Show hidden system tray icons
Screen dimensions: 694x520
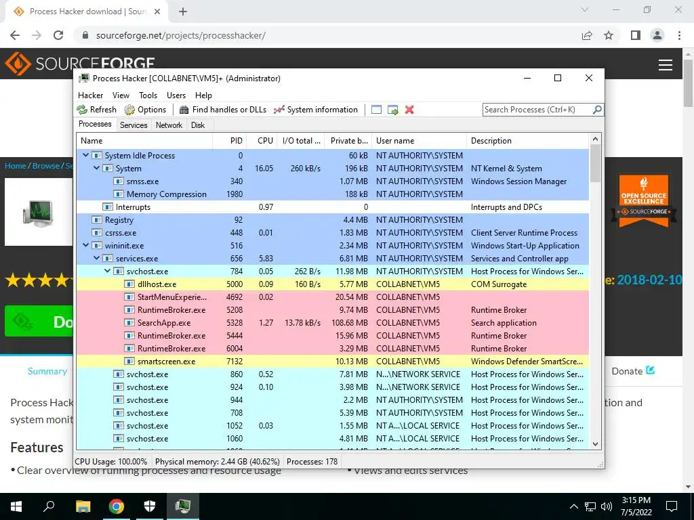[573, 506]
